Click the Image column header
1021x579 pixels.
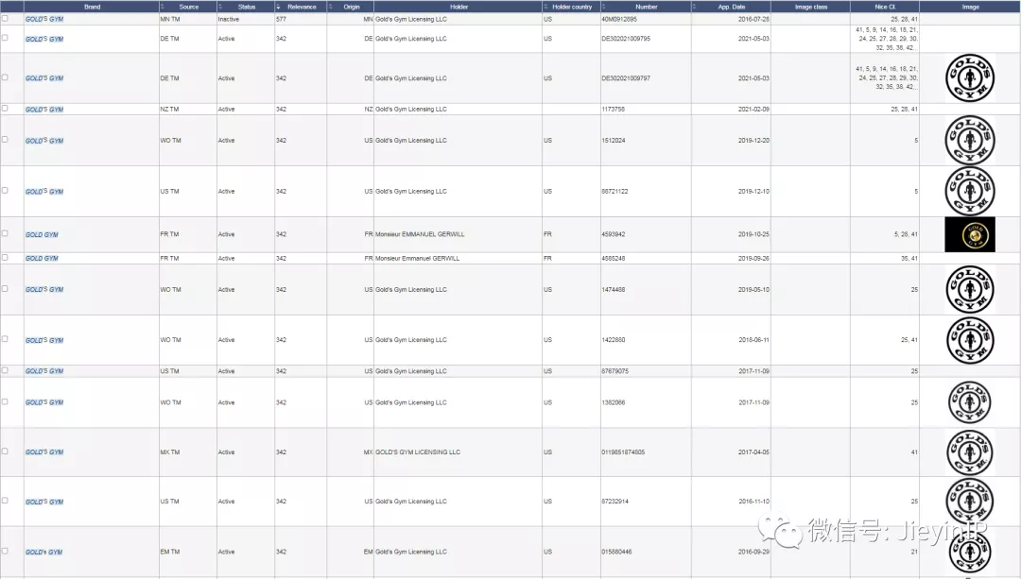tap(970, 7)
